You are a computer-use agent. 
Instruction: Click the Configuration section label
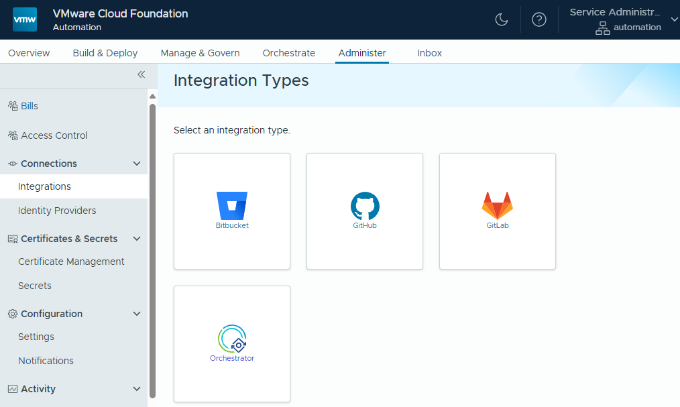[52, 314]
